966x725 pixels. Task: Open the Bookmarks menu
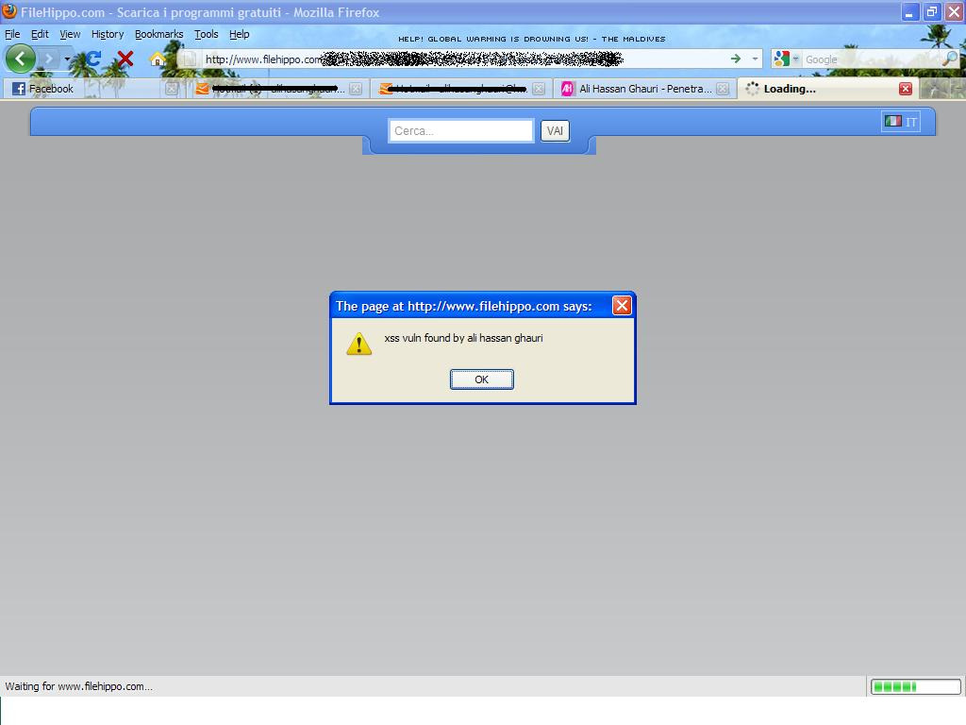pos(158,34)
